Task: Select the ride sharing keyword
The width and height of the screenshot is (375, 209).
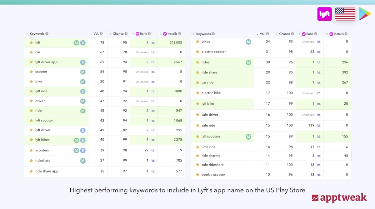Action: [x=211, y=156]
